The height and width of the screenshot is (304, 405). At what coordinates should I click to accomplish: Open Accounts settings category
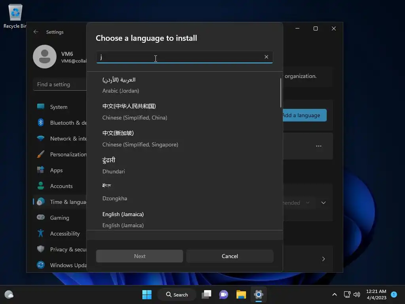pyautogui.click(x=60, y=186)
